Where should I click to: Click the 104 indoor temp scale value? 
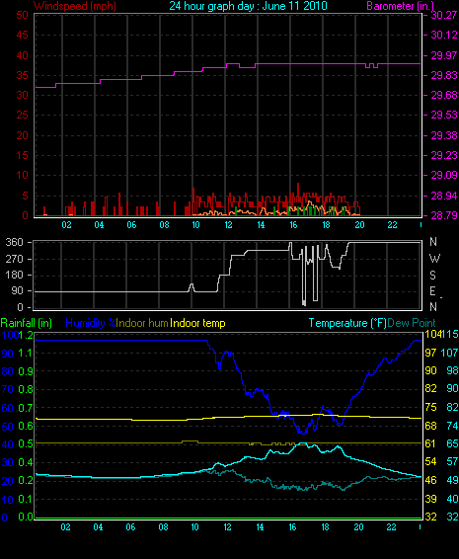(x=432, y=335)
